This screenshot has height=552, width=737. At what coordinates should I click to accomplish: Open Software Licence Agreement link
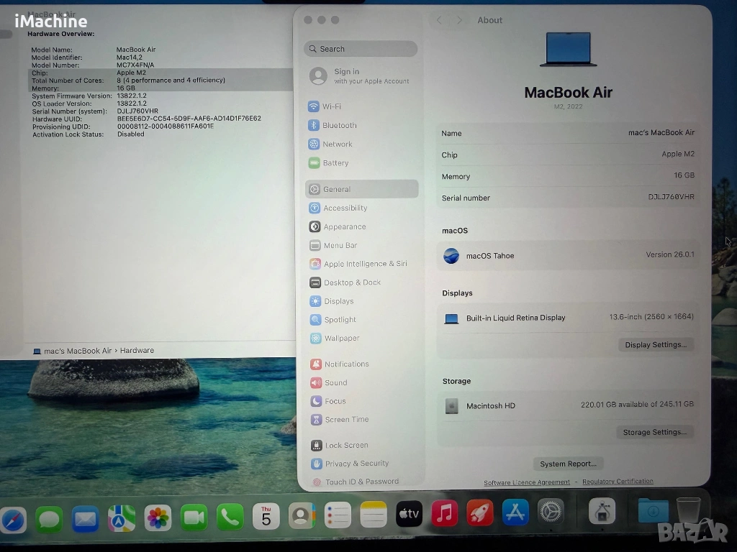pos(527,482)
